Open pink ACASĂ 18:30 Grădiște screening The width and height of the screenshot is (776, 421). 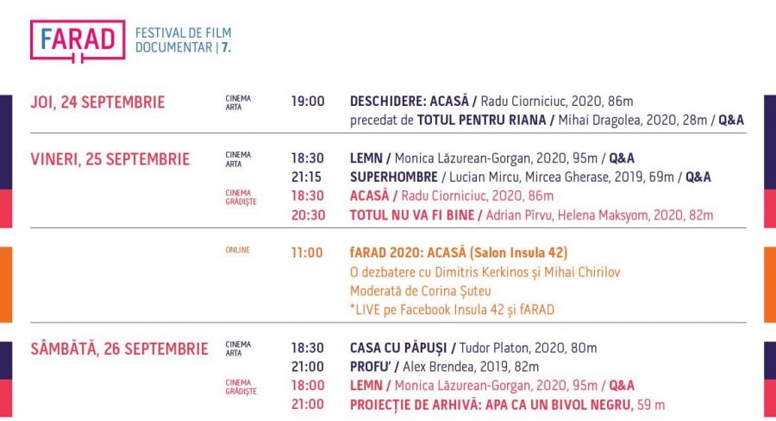point(451,195)
